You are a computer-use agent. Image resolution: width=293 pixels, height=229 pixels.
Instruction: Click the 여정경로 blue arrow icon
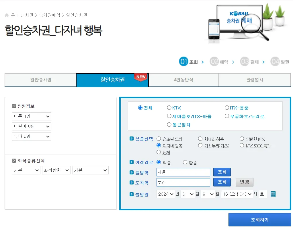pos(132,162)
